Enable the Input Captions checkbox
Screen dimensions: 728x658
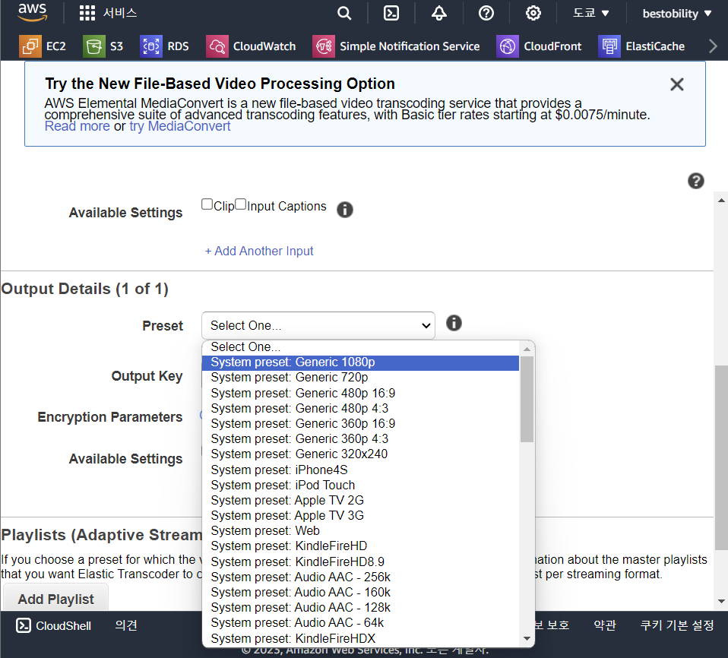[240, 204]
